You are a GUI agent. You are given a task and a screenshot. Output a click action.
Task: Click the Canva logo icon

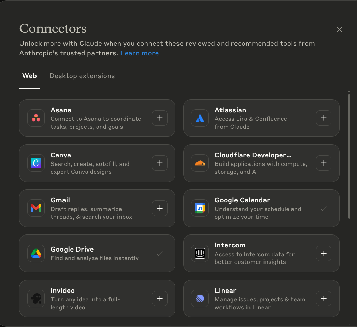36,163
